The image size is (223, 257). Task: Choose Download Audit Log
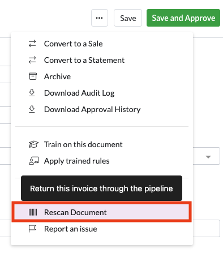pyautogui.click(x=102, y=93)
